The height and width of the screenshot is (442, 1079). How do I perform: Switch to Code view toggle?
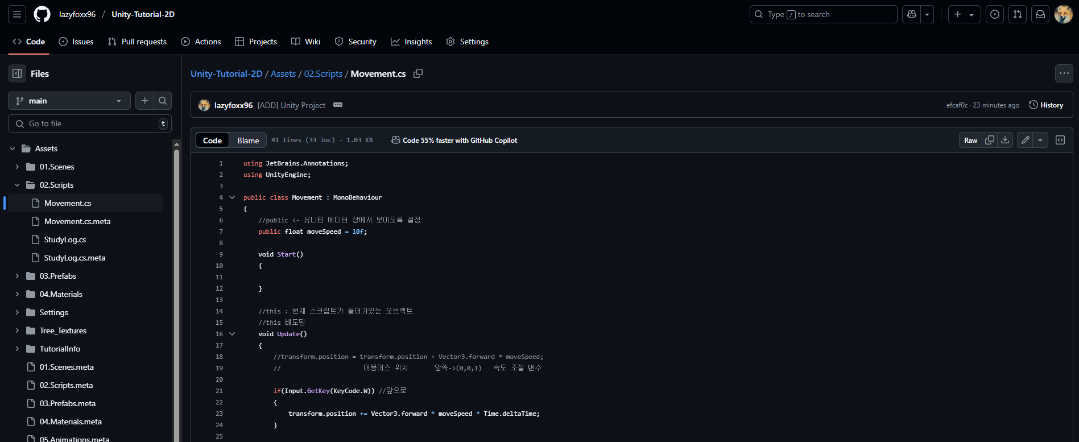[x=213, y=141]
